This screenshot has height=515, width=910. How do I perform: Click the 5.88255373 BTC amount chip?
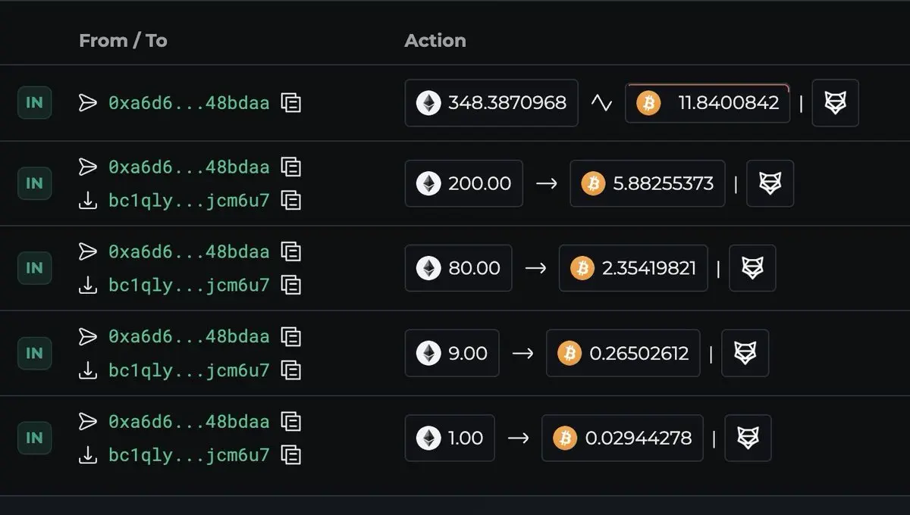647,183
